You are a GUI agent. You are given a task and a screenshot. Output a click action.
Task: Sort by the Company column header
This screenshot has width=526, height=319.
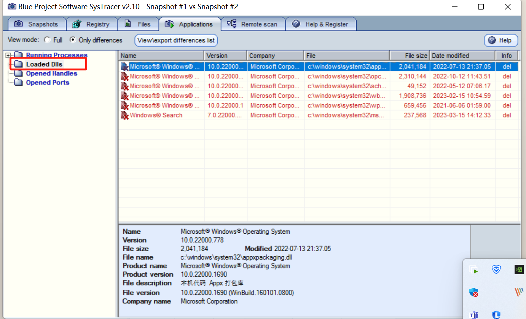pos(276,56)
